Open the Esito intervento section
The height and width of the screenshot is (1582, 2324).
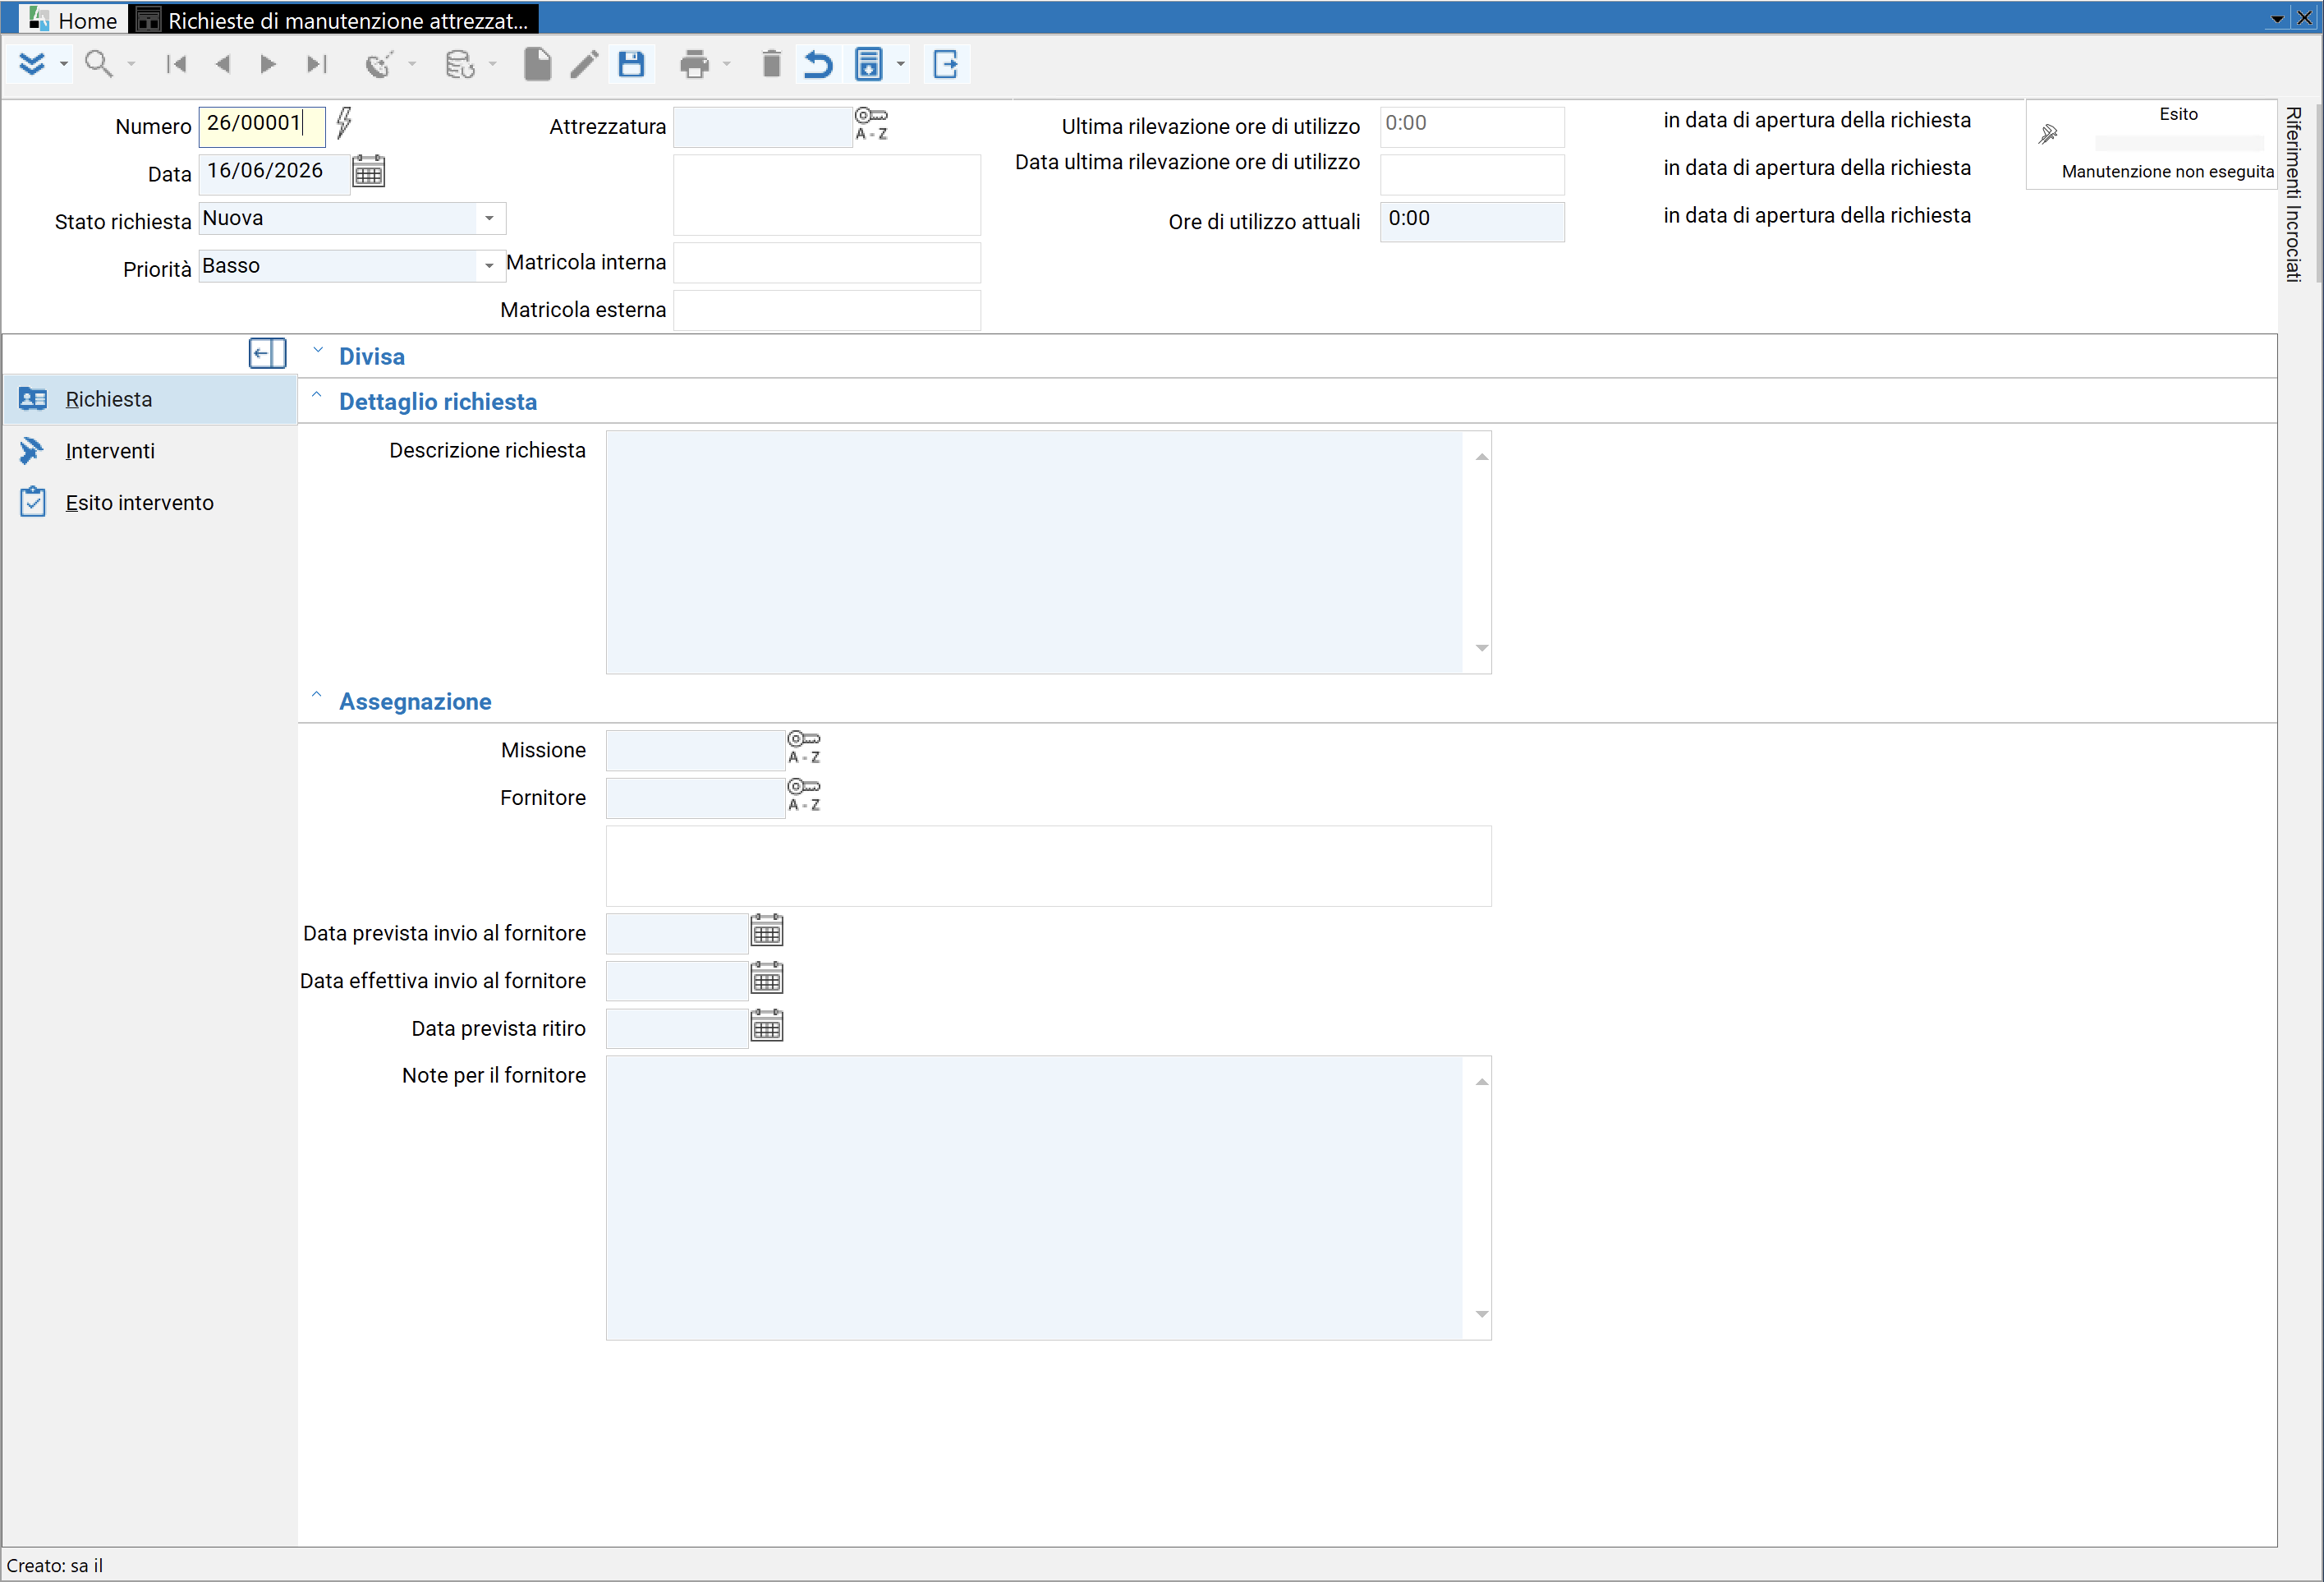point(151,503)
